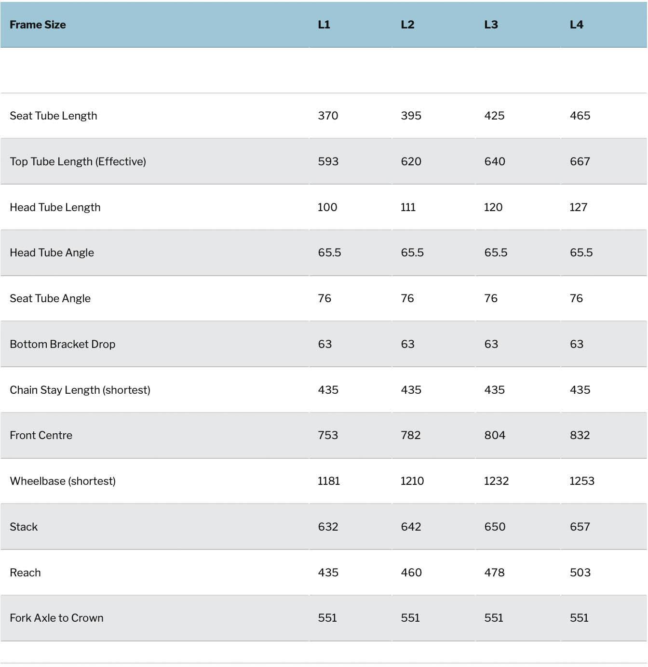This screenshot has width=648, height=667.
Task: Click the Top Tube Length (Effective) label
Action: point(78,161)
